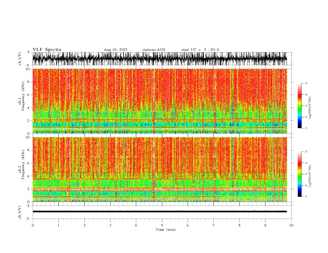Click the '-3' label on ch.1 colorbar
The width and height of the screenshot is (328, 253).
pyautogui.click(x=306, y=83)
